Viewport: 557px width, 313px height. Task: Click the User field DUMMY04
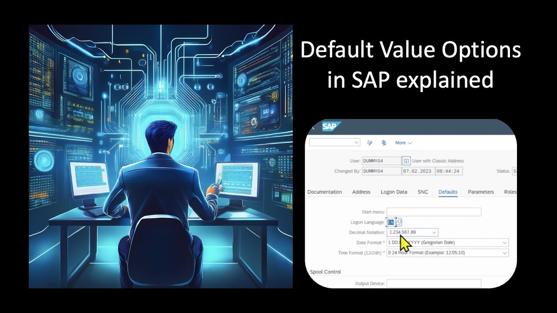pos(382,161)
